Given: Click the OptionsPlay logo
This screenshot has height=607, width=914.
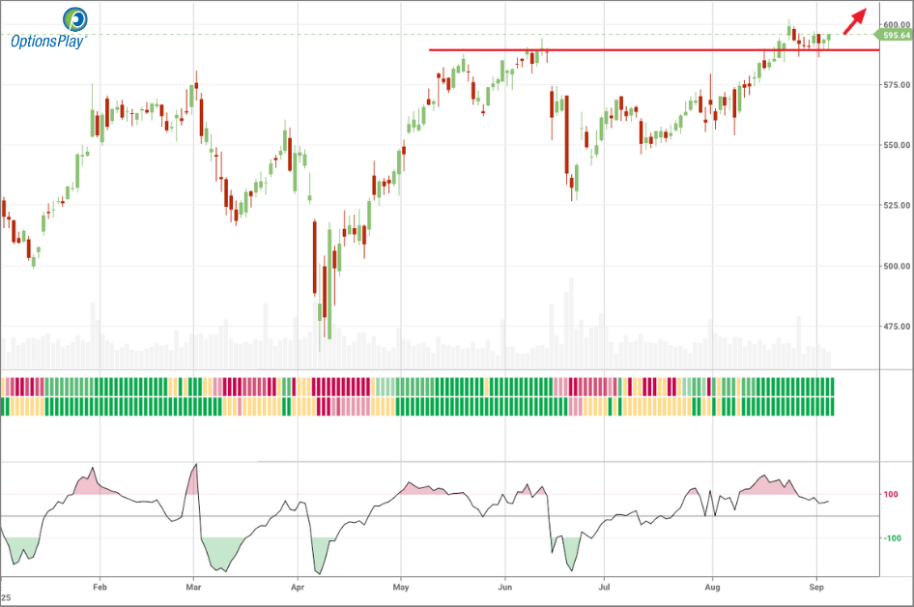Looking at the screenshot, I should coord(49,28).
